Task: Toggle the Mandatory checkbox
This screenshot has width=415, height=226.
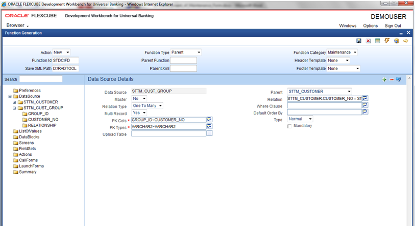Action: 289,126
